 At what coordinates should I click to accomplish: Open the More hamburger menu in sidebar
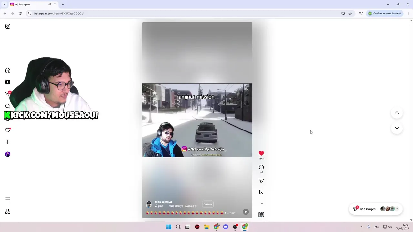click(8, 199)
